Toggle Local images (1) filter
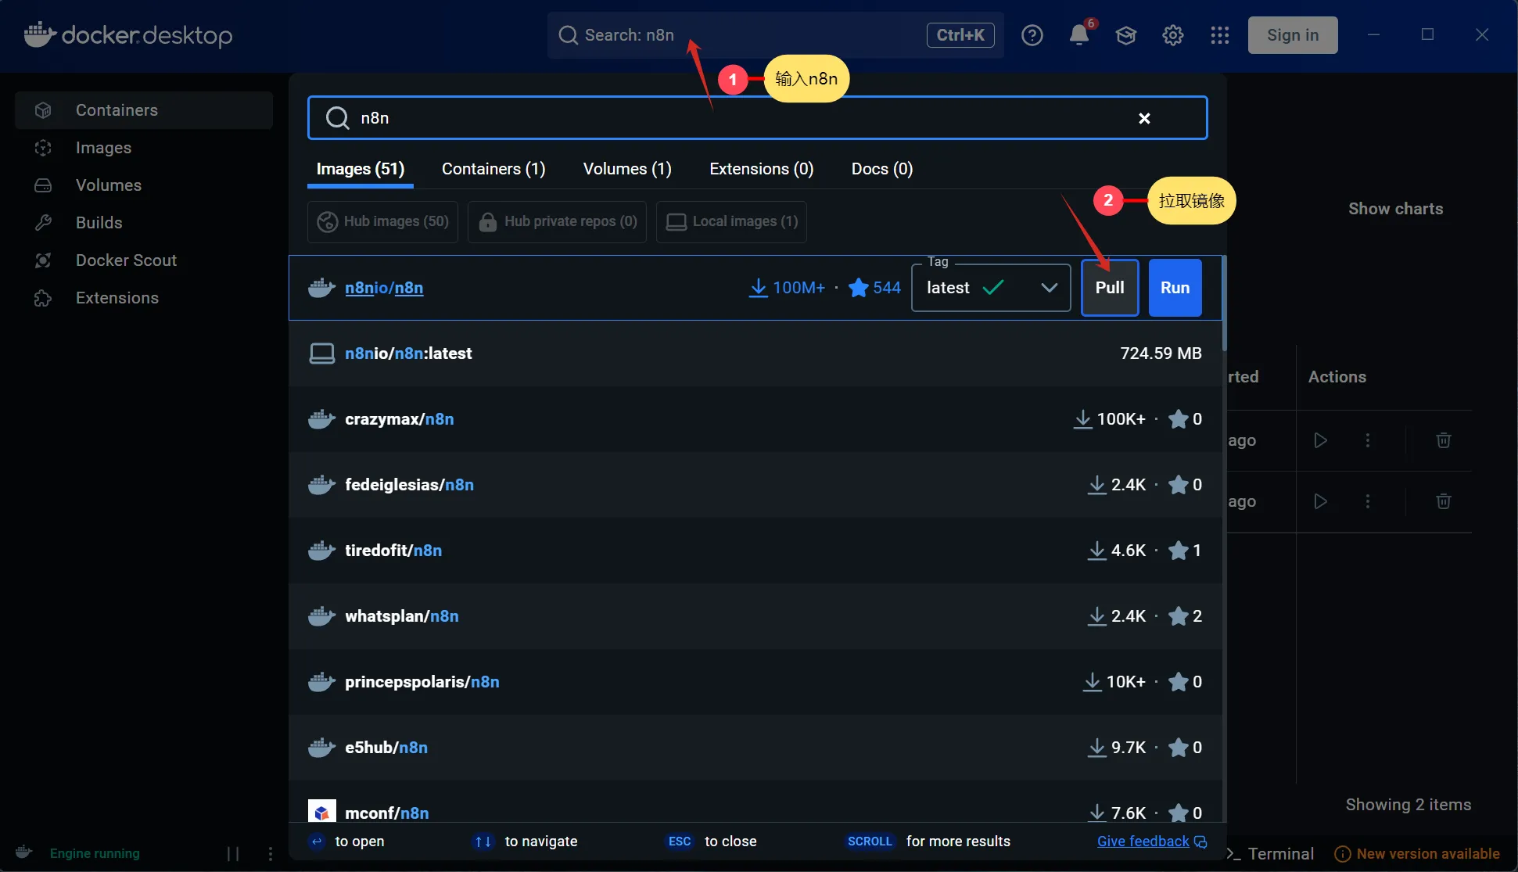This screenshot has width=1518, height=872. [731, 221]
